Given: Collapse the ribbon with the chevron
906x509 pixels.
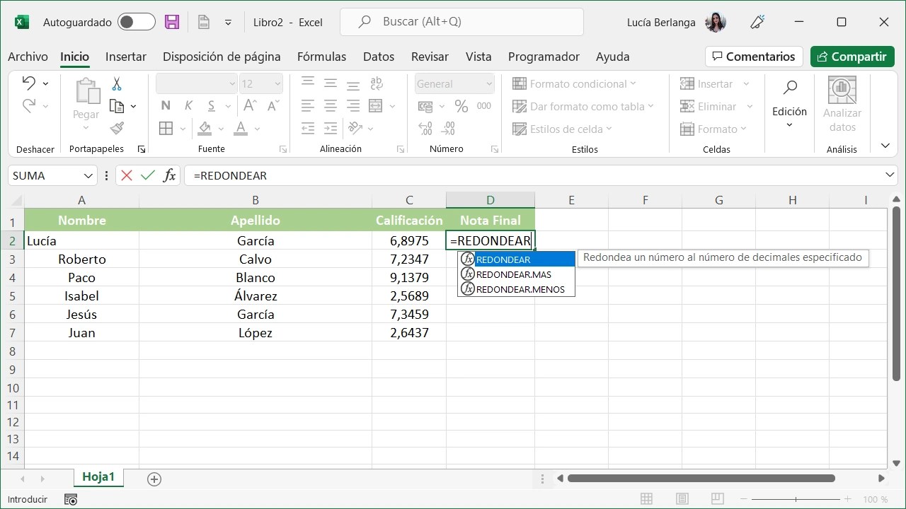Looking at the screenshot, I should tap(884, 145).
